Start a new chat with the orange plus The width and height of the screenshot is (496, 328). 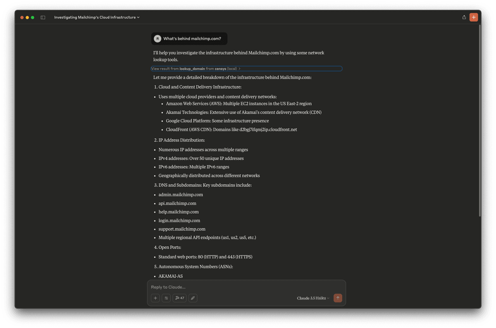[474, 17]
